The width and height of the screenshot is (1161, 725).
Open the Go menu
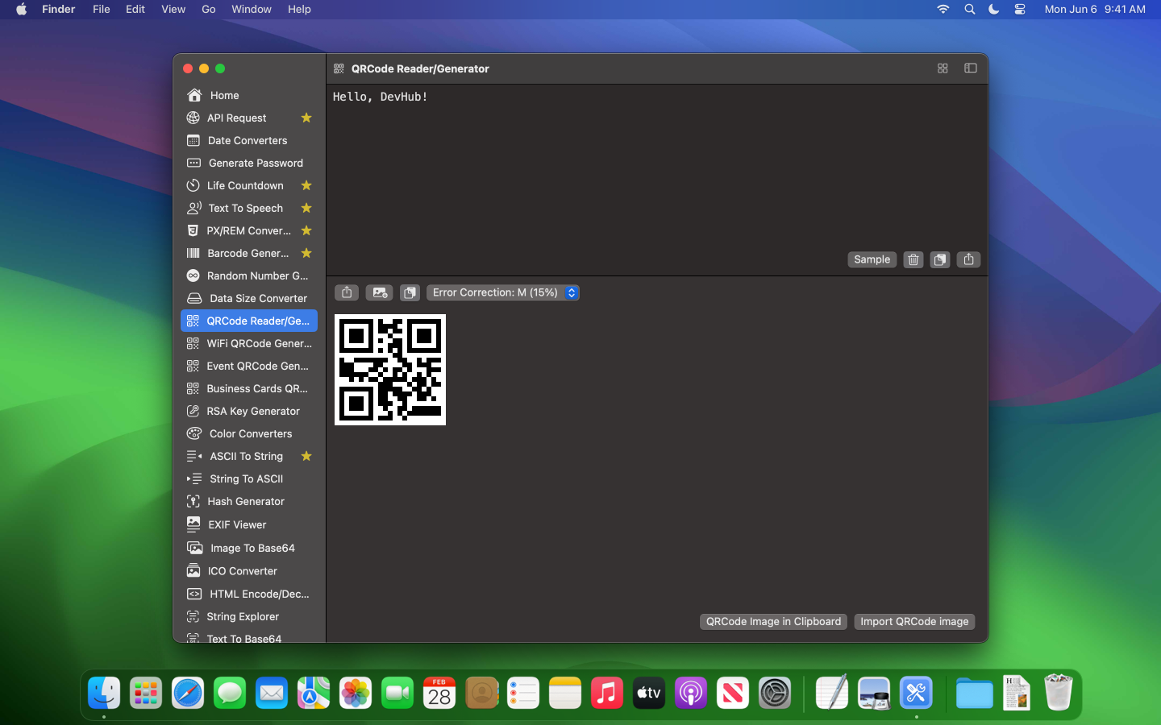pyautogui.click(x=209, y=9)
